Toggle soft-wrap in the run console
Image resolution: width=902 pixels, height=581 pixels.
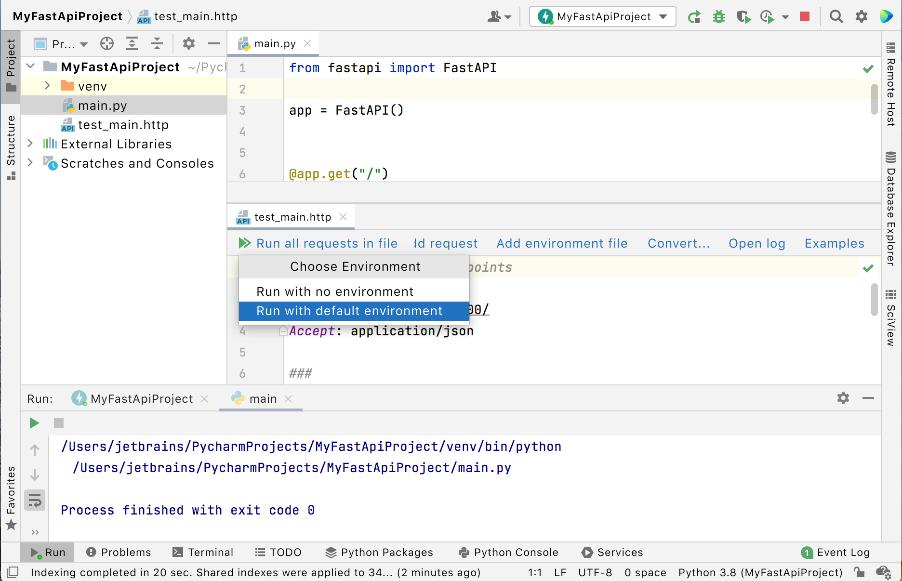[x=34, y=500]
